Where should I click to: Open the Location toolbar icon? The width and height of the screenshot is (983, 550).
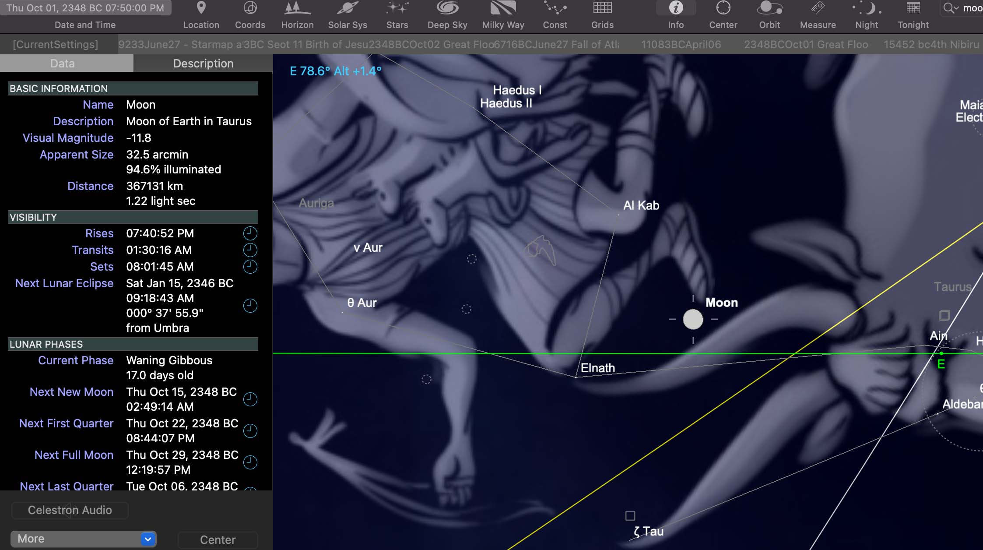201,8
